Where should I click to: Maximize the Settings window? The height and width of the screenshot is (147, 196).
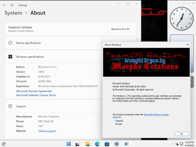pos(128,4)
